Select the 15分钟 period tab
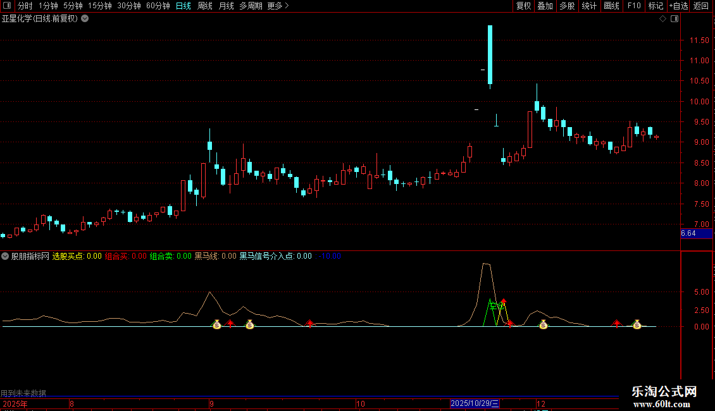The height and width of the screenshot is (411, 715). (x=100, y=6)
